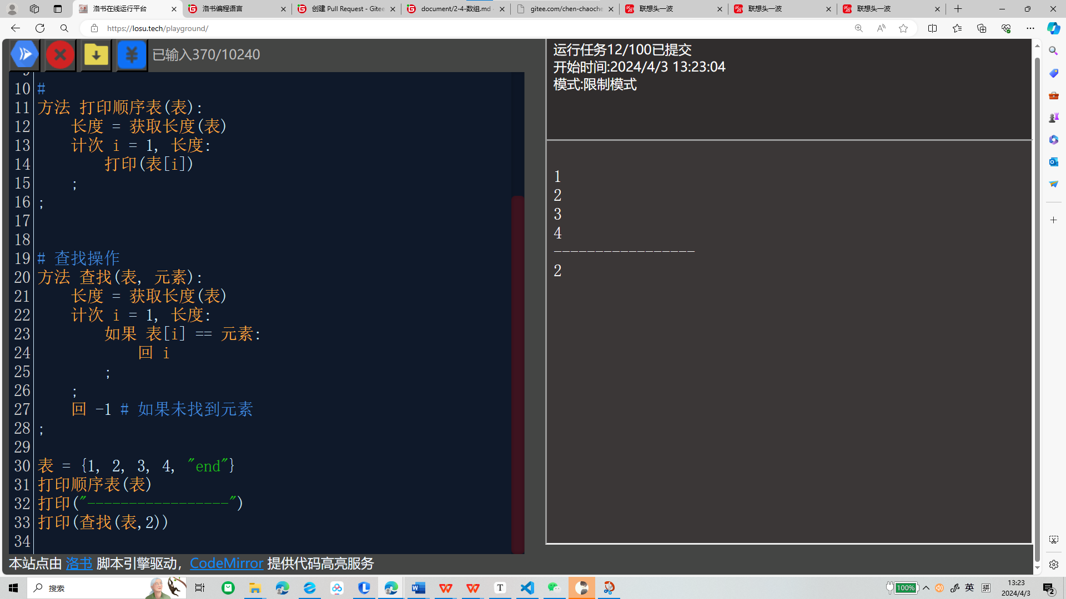Open the sidebar paper plane Drop icon

(x=1053, y=184)
